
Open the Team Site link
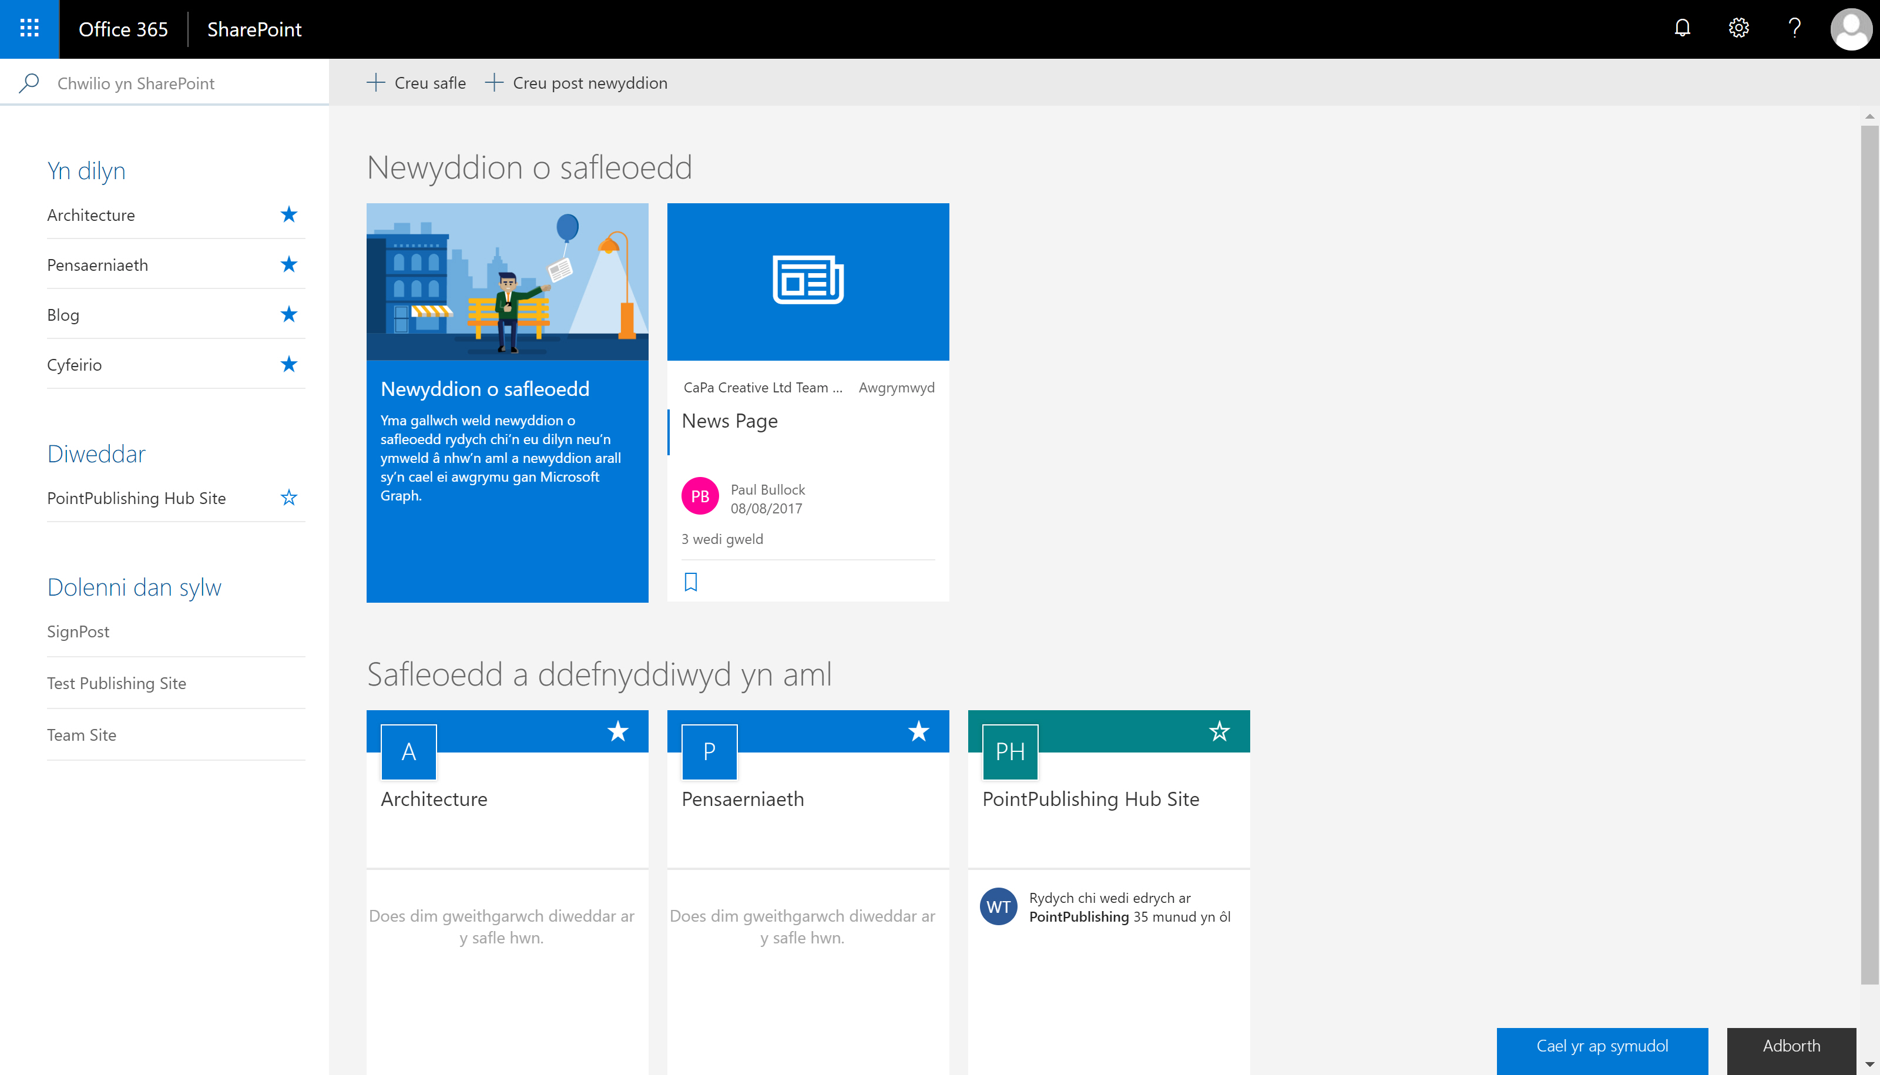click(81, 734)
